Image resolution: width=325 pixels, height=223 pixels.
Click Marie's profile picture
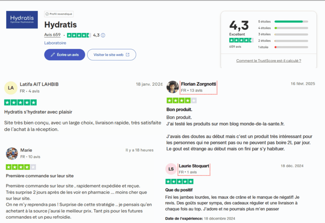pos(12,153)
